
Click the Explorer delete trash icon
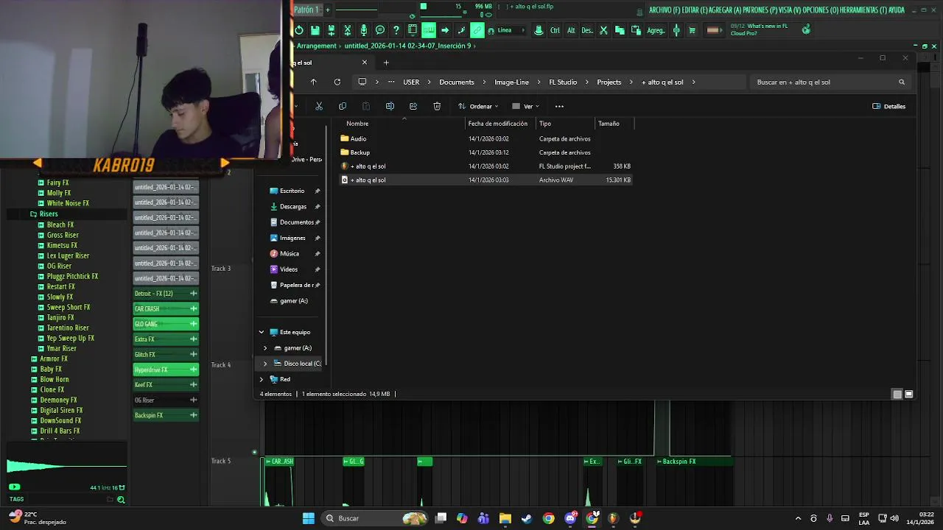437,106
